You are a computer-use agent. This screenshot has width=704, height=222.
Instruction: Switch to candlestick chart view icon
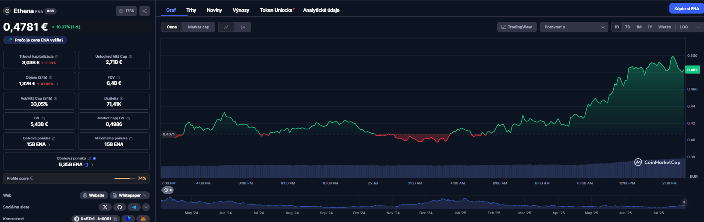click(x=243, y=27)
